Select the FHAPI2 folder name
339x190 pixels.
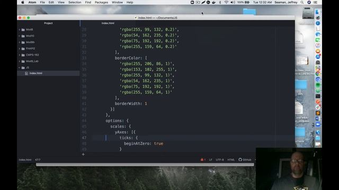pos(30,49)
